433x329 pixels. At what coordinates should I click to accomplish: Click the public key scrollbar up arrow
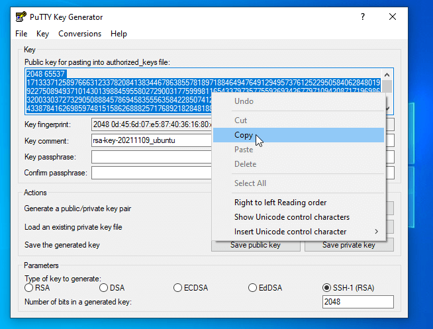(387, 75)
